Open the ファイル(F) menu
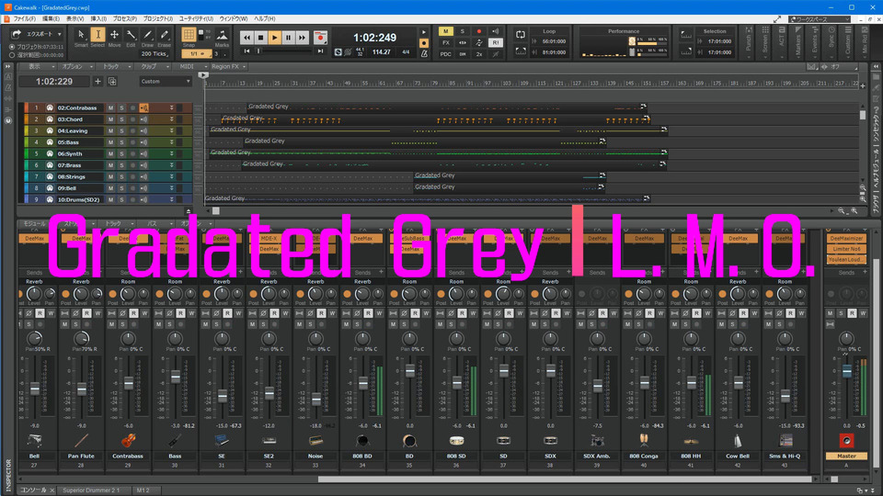Image resolution: width=883 pixels, height=496 pixels. tap(24, 18)
